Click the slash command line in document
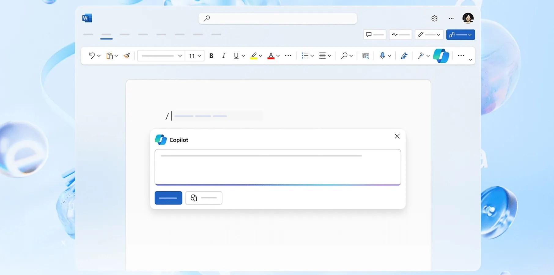 tap(213, 116)
